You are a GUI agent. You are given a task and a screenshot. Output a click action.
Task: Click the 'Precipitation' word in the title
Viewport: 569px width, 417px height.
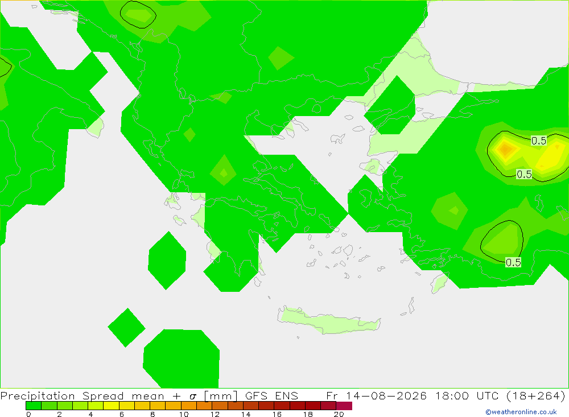click(x=38, y=395)
